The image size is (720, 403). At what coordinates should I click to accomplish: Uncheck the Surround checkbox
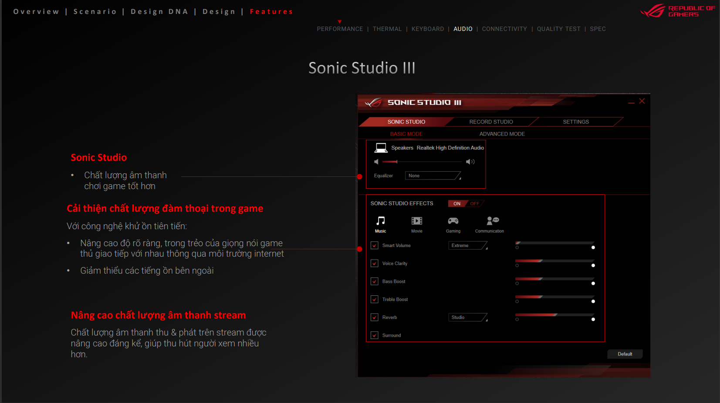375,335
